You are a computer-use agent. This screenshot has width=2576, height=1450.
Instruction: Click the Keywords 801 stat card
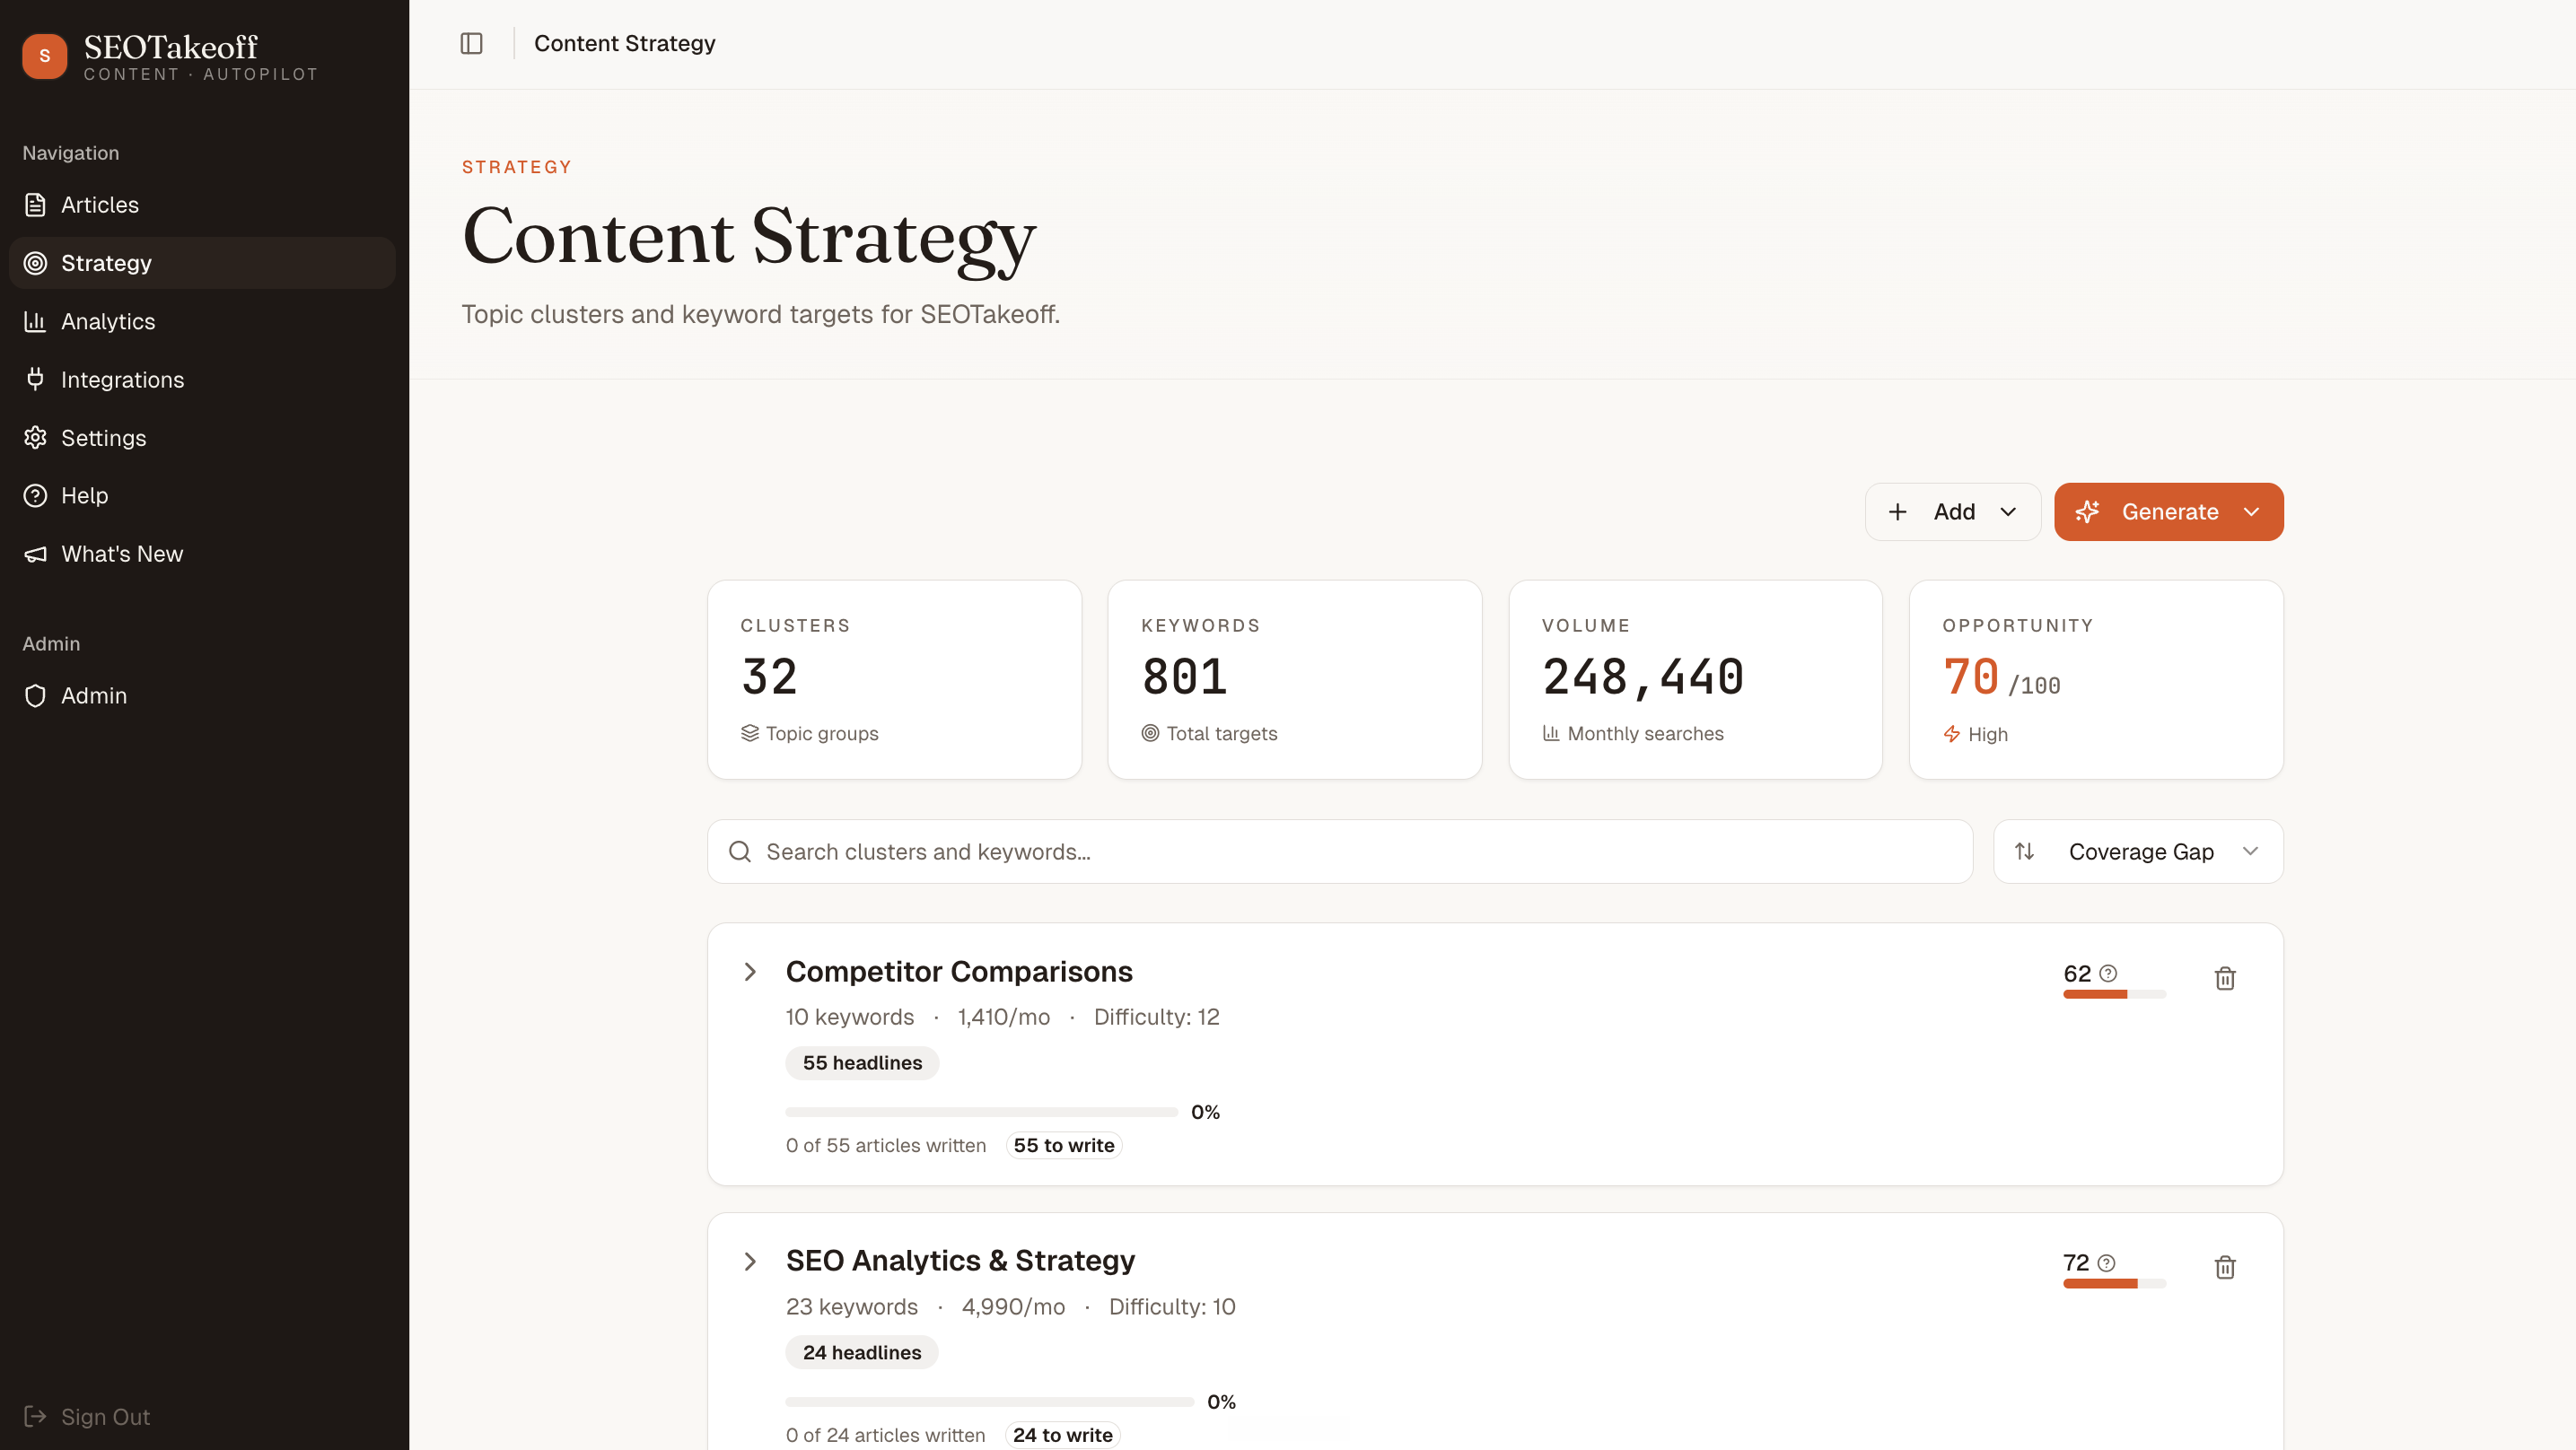[x=1295, y=680]
